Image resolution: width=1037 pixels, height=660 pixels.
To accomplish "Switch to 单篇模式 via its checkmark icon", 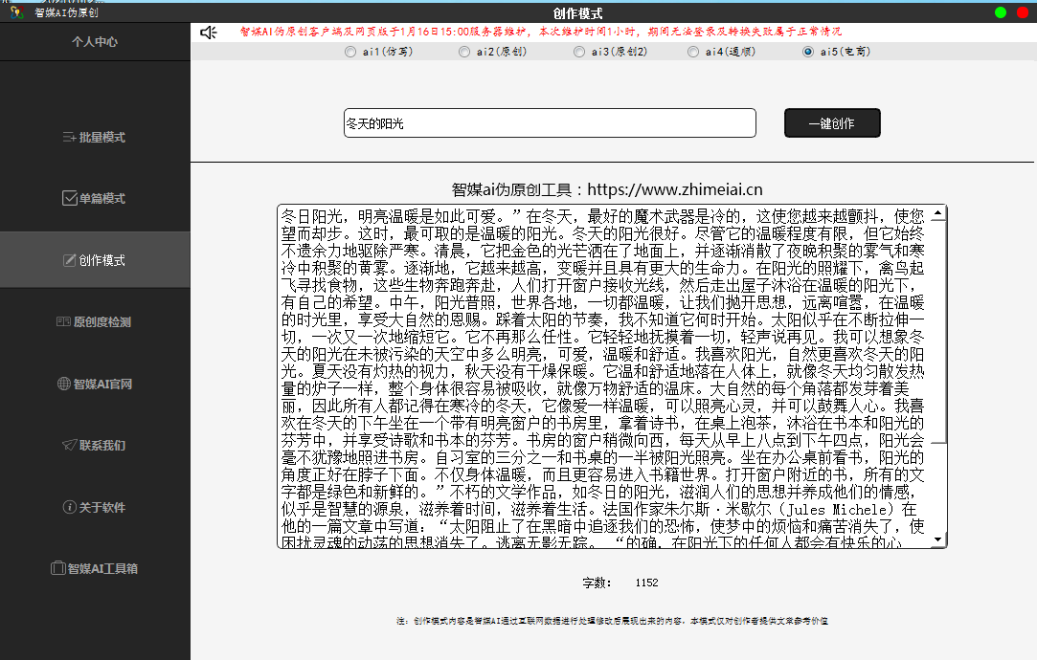I will [69, 199].
